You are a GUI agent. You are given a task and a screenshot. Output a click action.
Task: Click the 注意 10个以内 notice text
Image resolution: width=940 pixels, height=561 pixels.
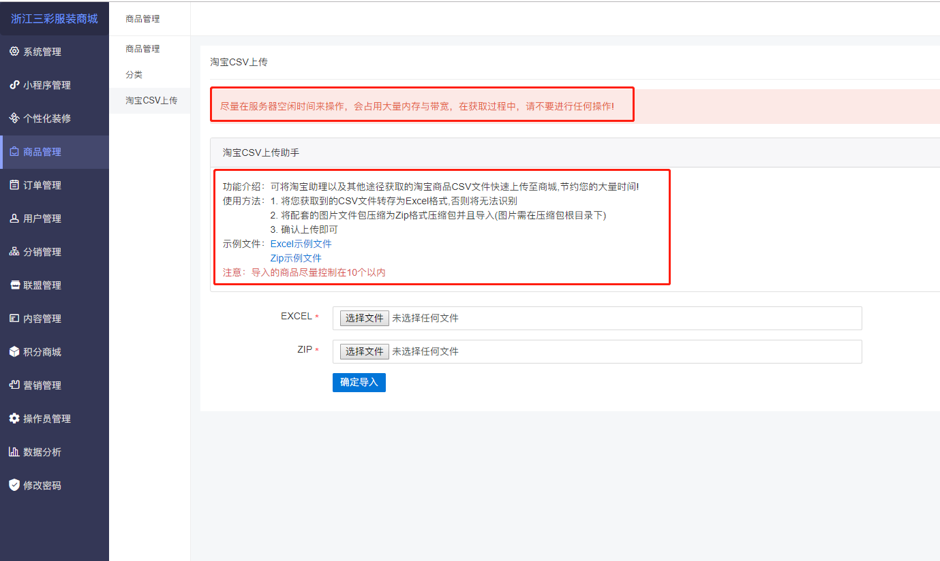pyautogui.click(x=304, y=272)
